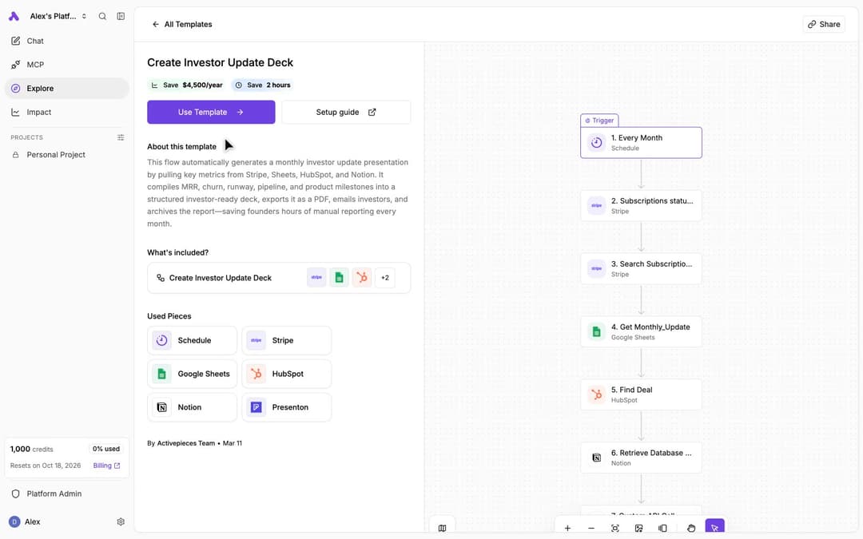Click By Activepieces Team text
Image resolution: width=863 pixels, height=539 pixels.
181,443
